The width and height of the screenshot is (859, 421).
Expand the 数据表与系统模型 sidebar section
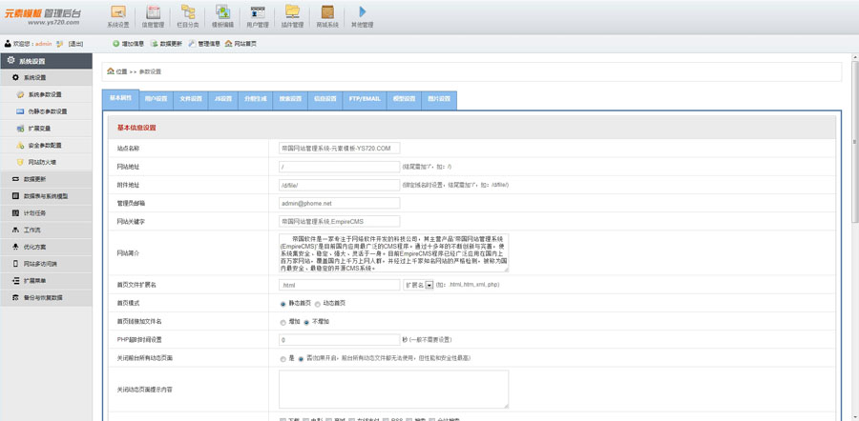[x=46, y=196]
